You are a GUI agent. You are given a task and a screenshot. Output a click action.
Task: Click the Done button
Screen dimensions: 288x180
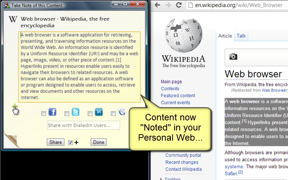(x=99, y=142)
